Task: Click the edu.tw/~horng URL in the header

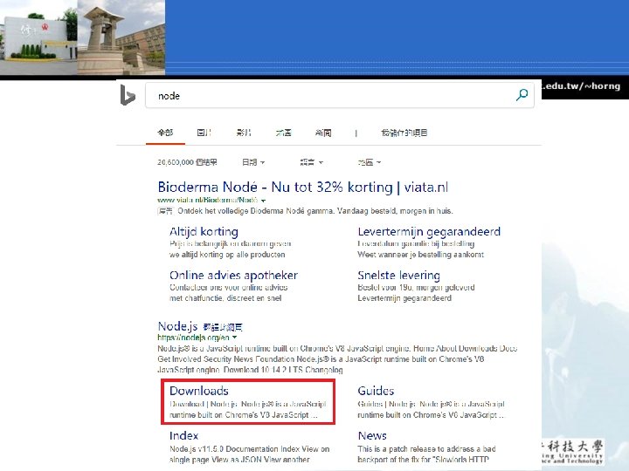Action: (583, 86)
